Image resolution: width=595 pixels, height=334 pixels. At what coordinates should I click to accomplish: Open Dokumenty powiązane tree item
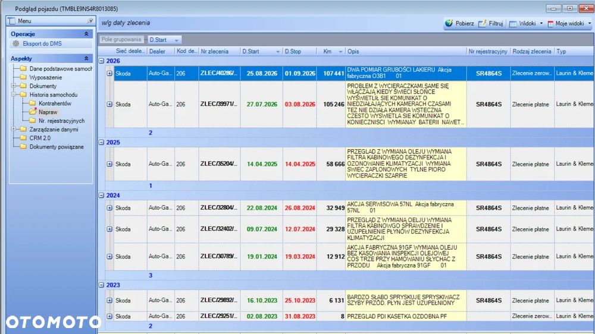(x=57, y=147)
